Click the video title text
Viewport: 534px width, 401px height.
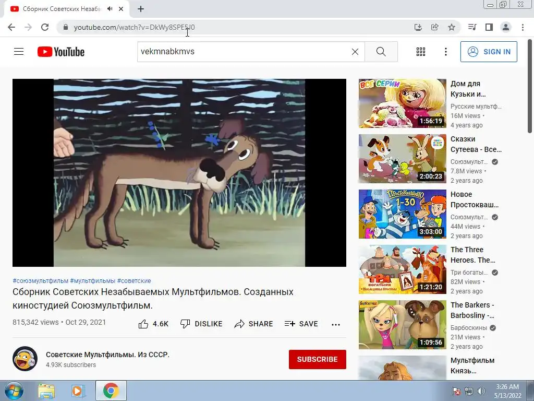(x=153, y=299)
